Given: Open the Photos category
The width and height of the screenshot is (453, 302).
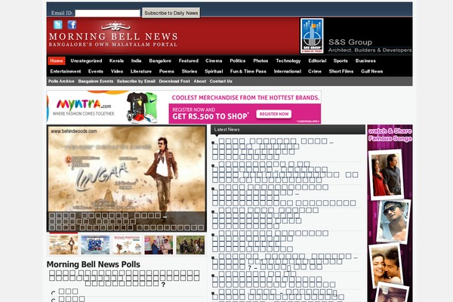Looking at the screenshot, I should pos(260,60).
